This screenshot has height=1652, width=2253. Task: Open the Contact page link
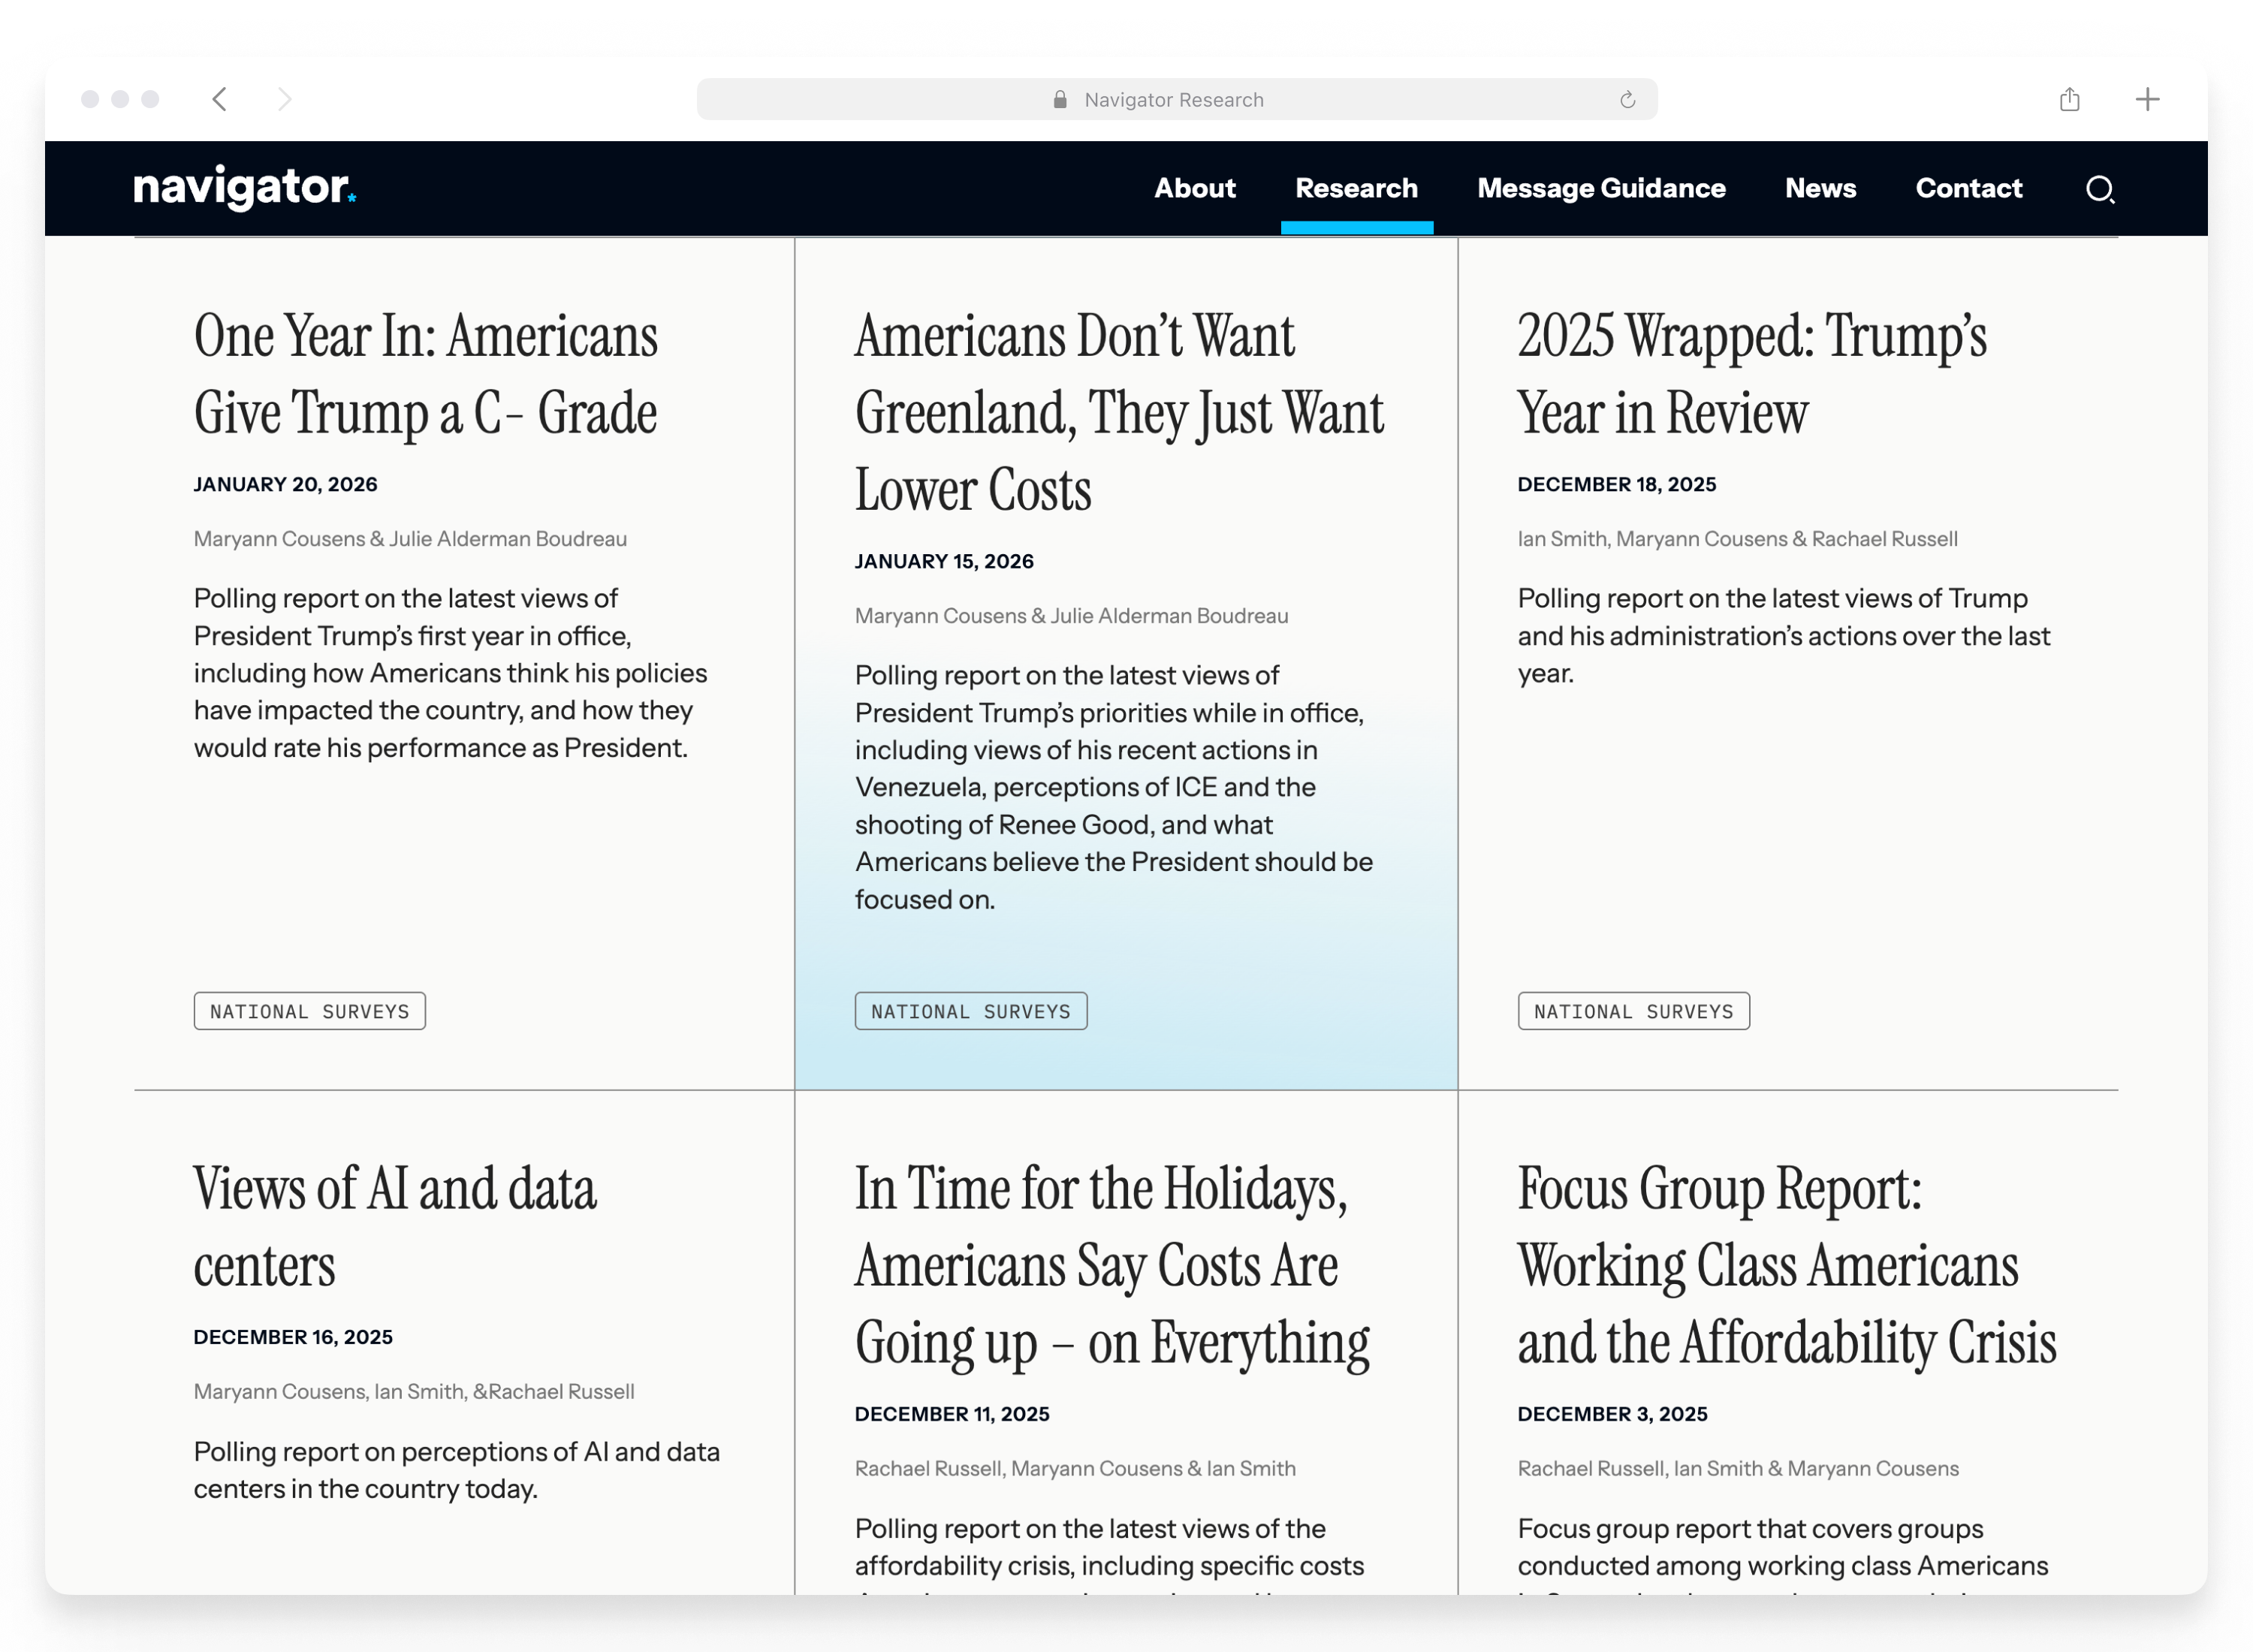coord(1968,188)
